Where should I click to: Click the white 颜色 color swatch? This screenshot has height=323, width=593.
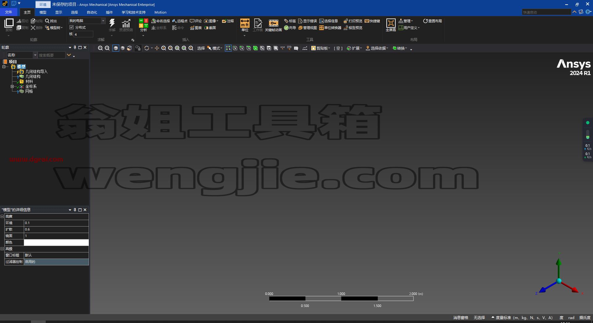pyautogui.click(x=56, y=243)
